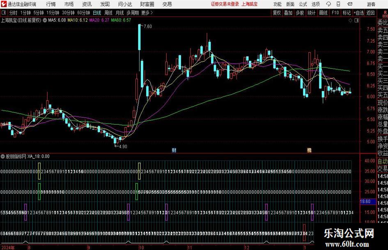Click the 证券交易未登录 login link
The height and width of the screenshot is (250, 388).
[225, 4]
